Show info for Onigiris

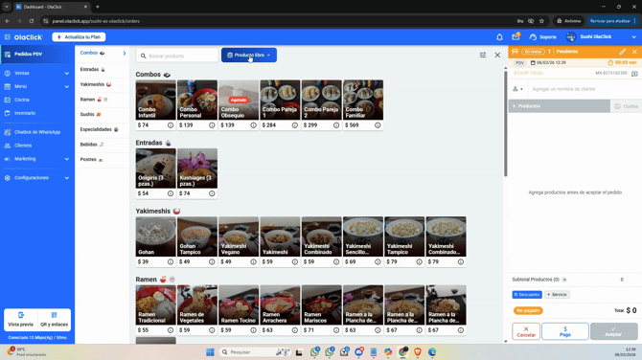tap(171, 193)
